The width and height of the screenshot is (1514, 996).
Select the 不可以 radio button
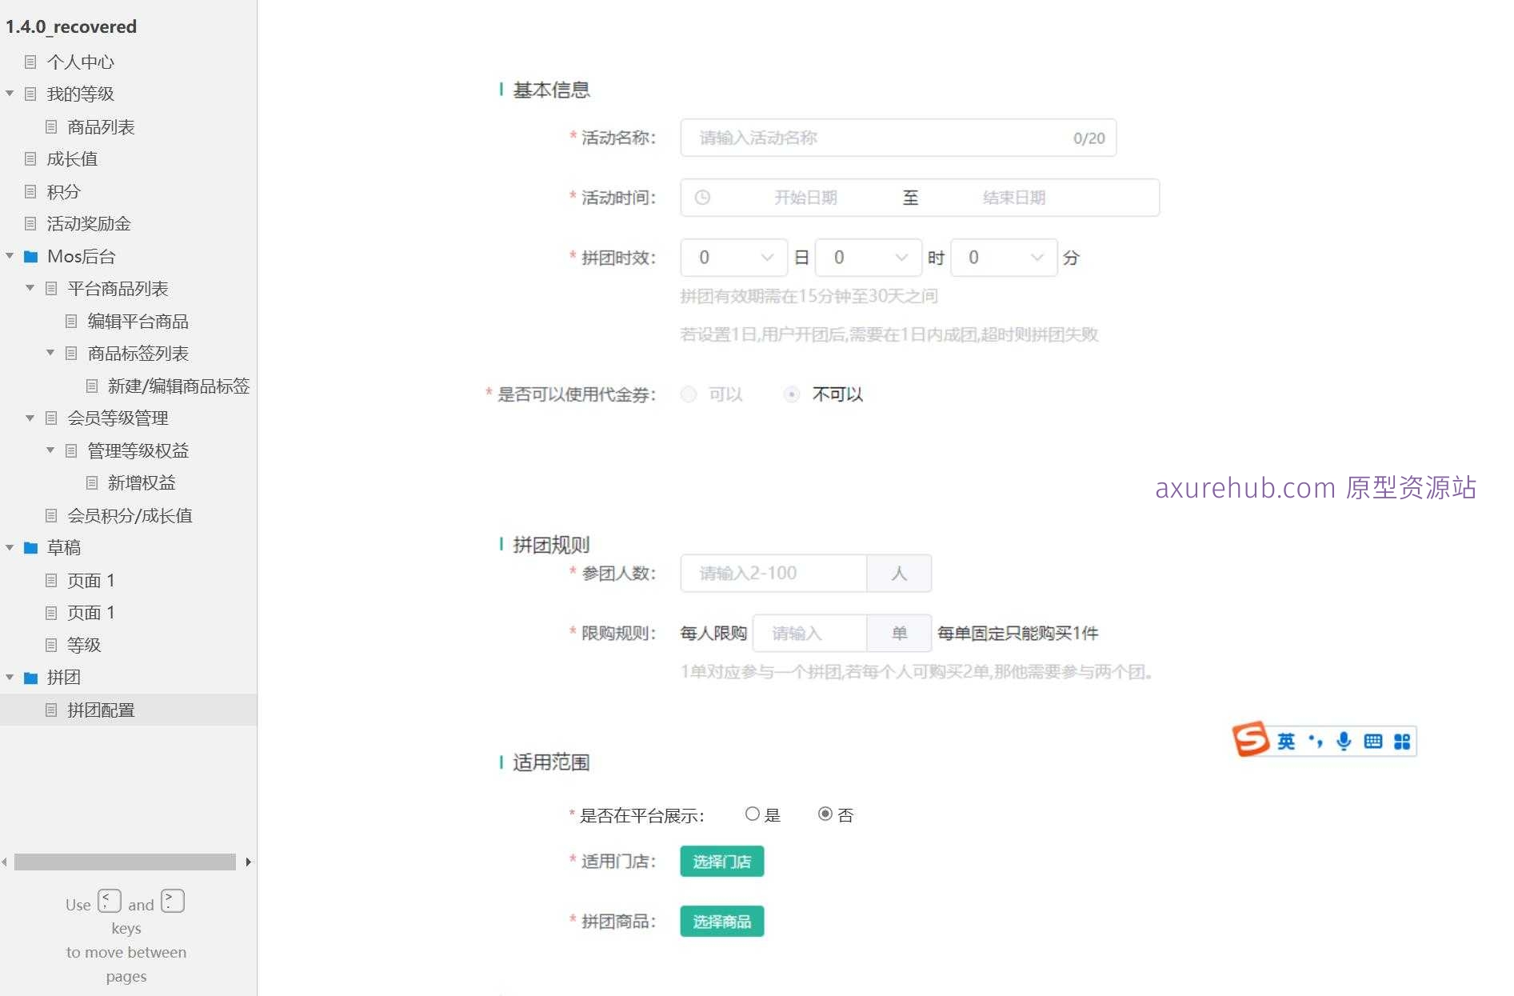point(792,394)
